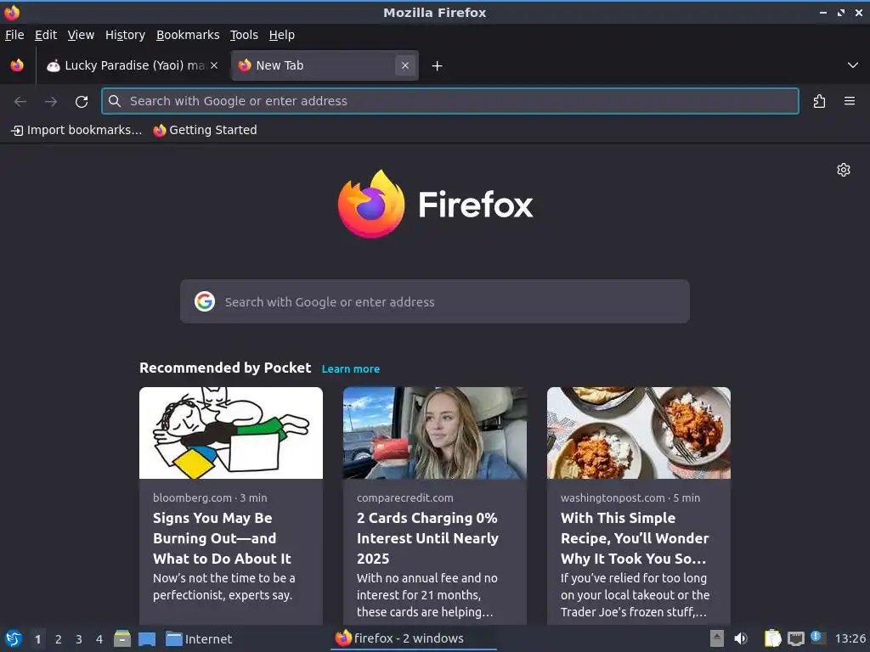Open the History menu
This screenshot has height=652, width=870.
point(125,35)
